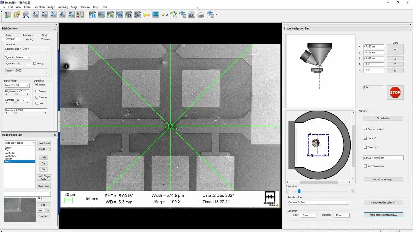The image size is (413, 232).
Task: Switch to the Stage tab in SEM Controls
Action: tap(45, 35)
